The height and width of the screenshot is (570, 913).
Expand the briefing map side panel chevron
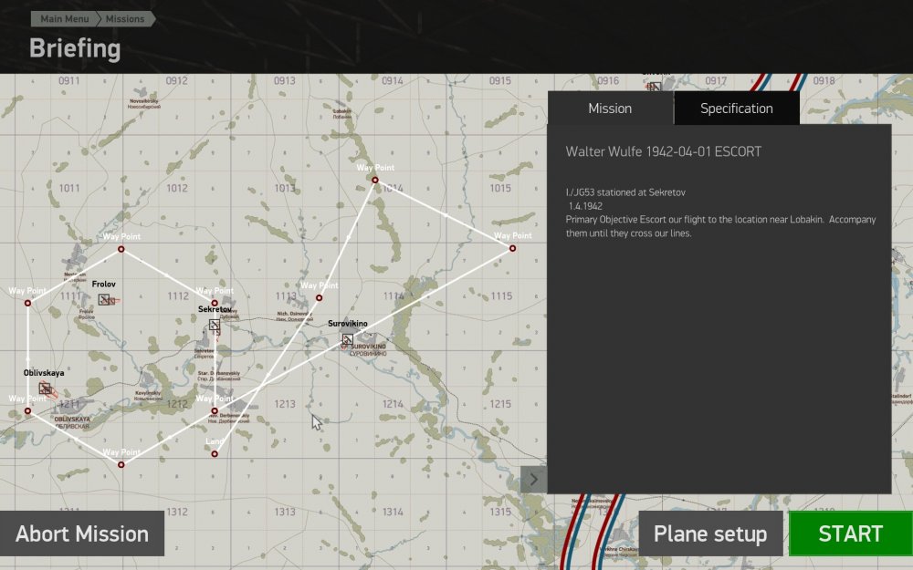point(532,478)
